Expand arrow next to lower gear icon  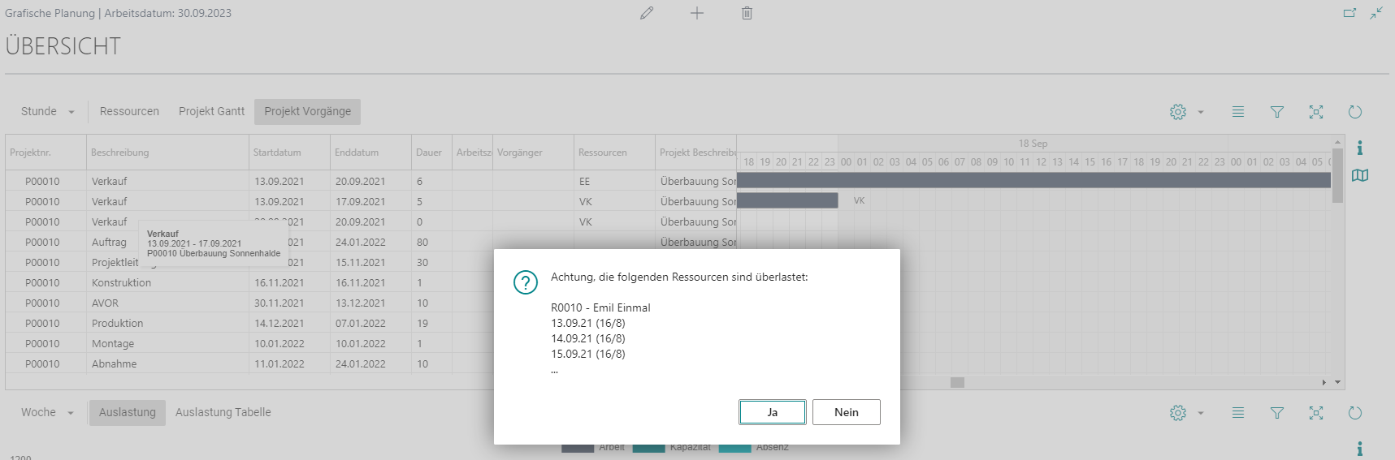(1201, 413)
